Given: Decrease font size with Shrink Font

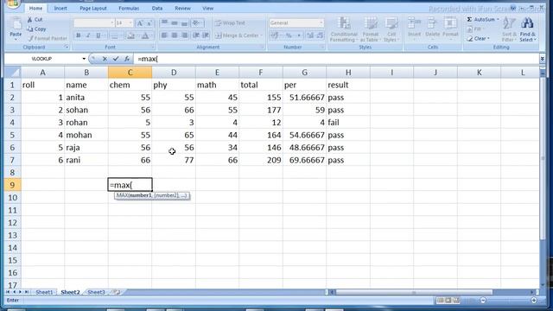Looking at the screenshot, I should [149, 23].
